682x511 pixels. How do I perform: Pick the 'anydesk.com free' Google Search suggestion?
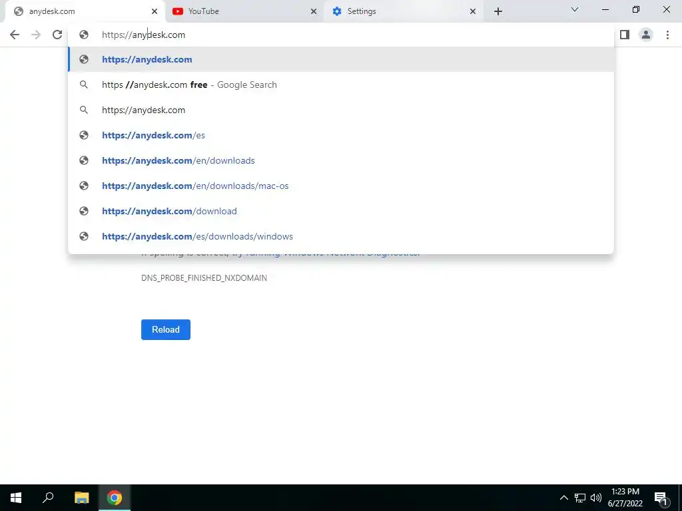[341, 85]
